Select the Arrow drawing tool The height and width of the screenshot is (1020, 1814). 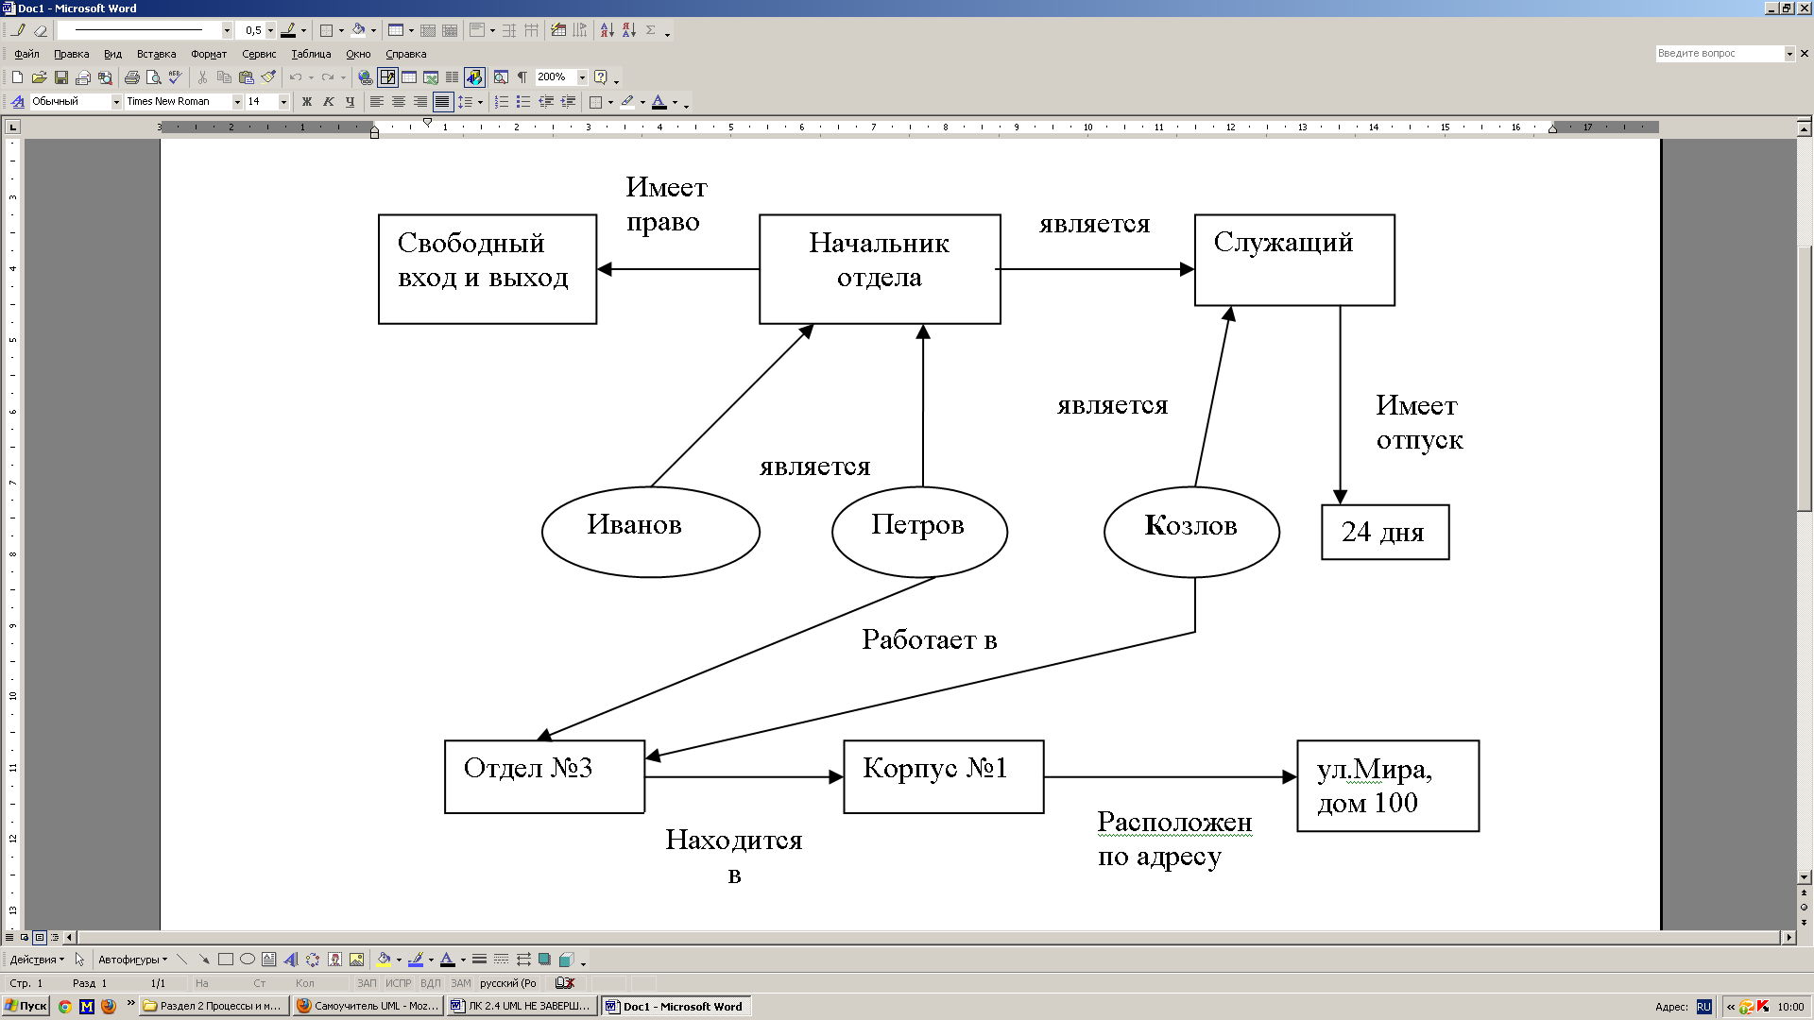tap(203, 960)
